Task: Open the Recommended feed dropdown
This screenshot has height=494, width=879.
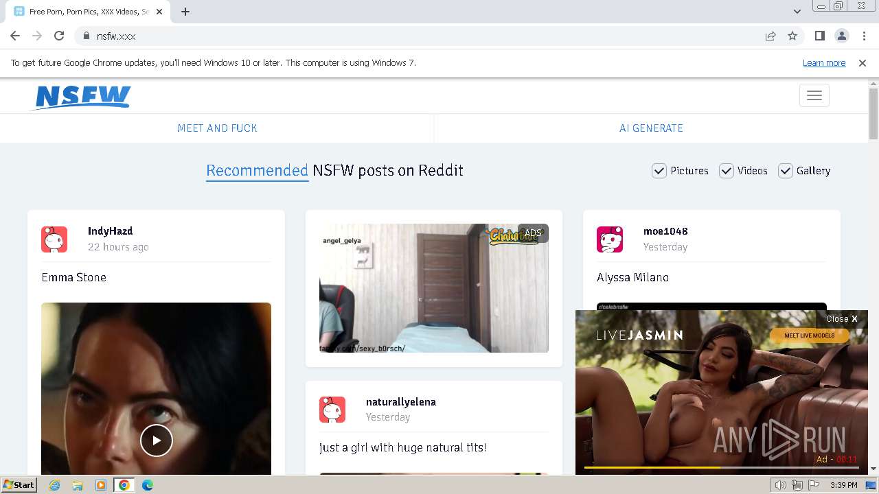Action: click(257, 171)
